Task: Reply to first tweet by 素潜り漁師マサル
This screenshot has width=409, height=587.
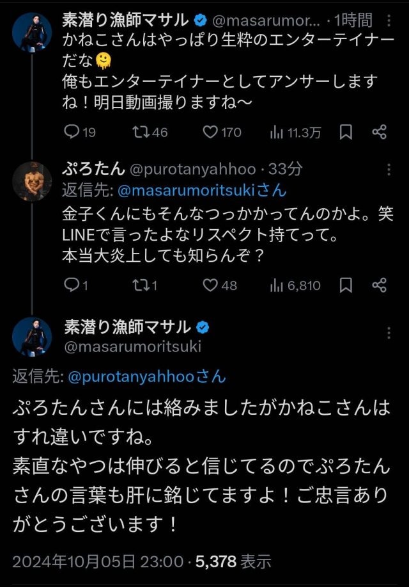Action: point(72,132)
